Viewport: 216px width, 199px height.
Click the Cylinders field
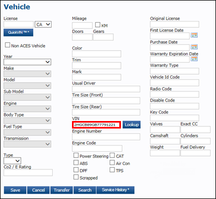click(x=196, y=141)
